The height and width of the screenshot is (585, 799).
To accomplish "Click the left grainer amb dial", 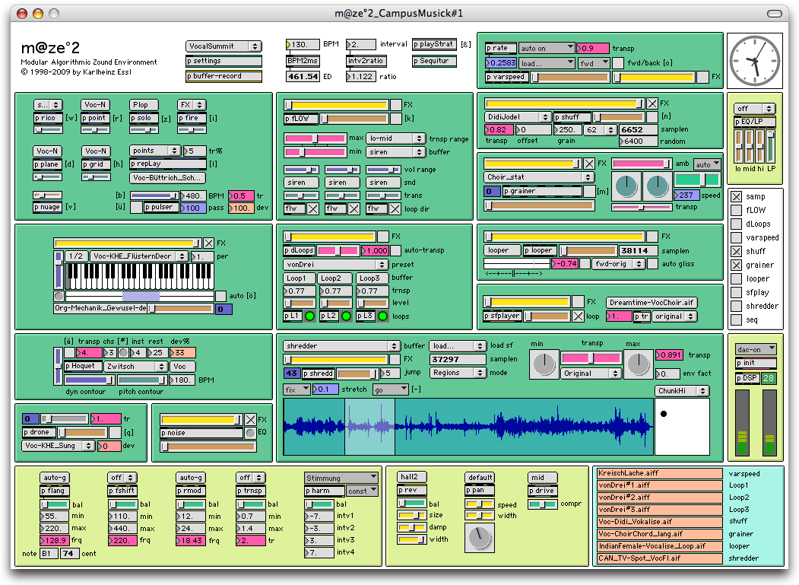I will [626, 186].
